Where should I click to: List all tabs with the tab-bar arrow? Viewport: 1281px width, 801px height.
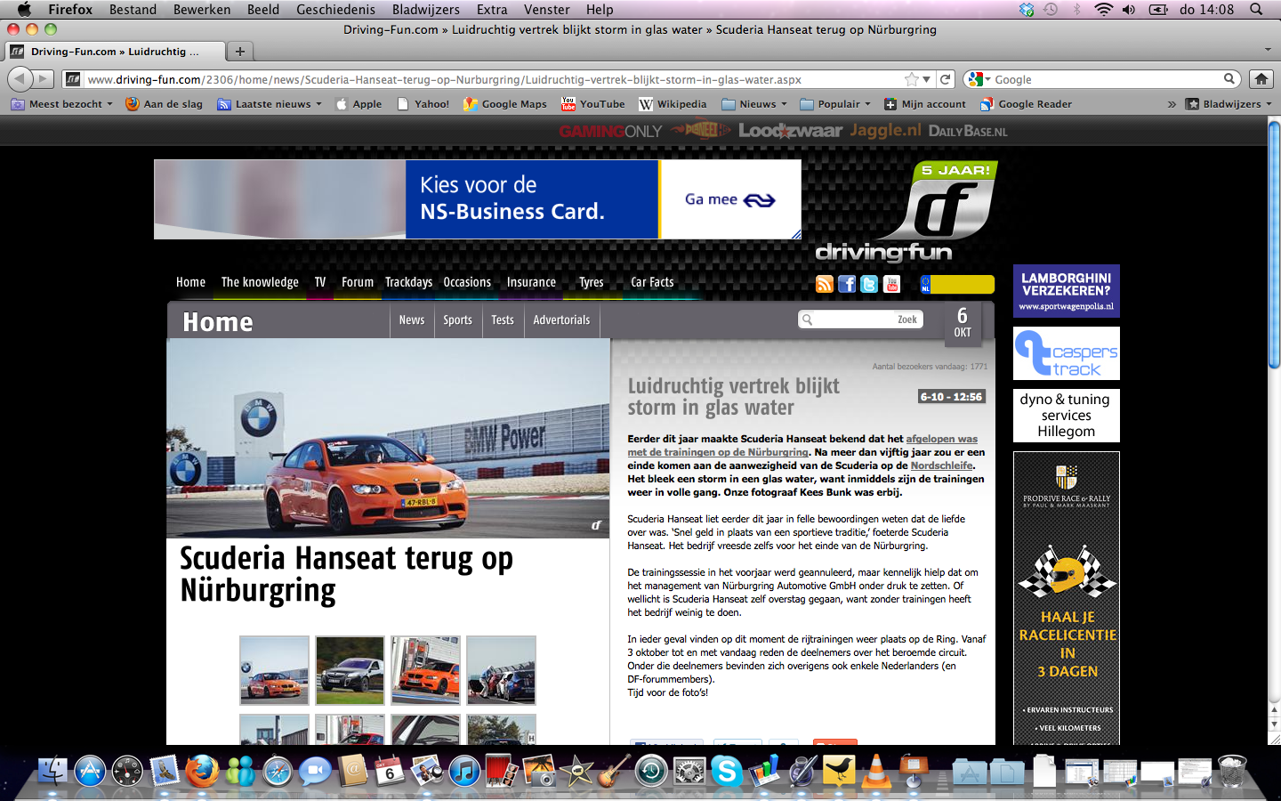tap(1268, 51)
